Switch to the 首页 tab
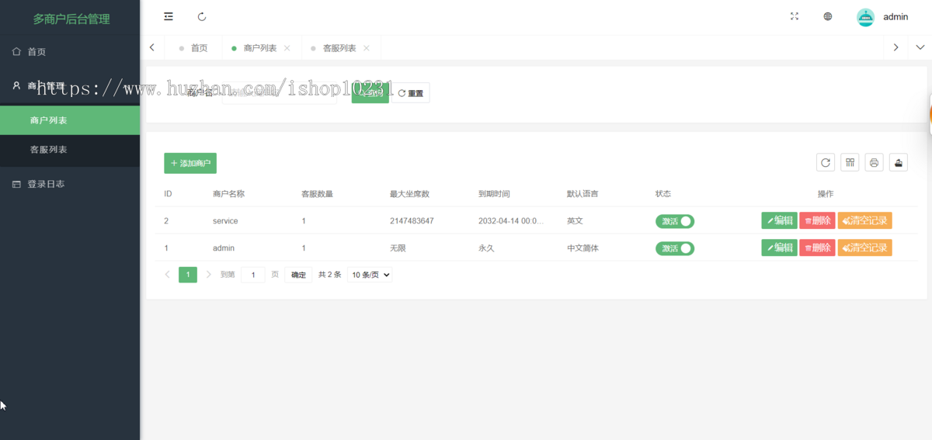Screen dimensions: 932x440 point(199,48)
